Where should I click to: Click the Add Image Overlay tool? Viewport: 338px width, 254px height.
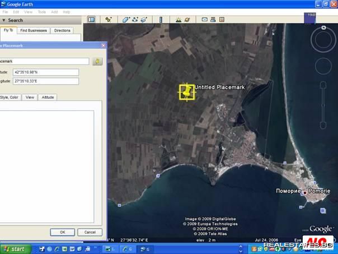coord(144,20)
